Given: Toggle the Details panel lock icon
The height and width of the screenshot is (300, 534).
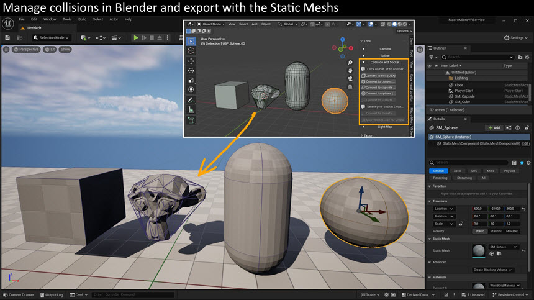Looking at the screenshot, I should pyautogui.click(x=527, y=128).
